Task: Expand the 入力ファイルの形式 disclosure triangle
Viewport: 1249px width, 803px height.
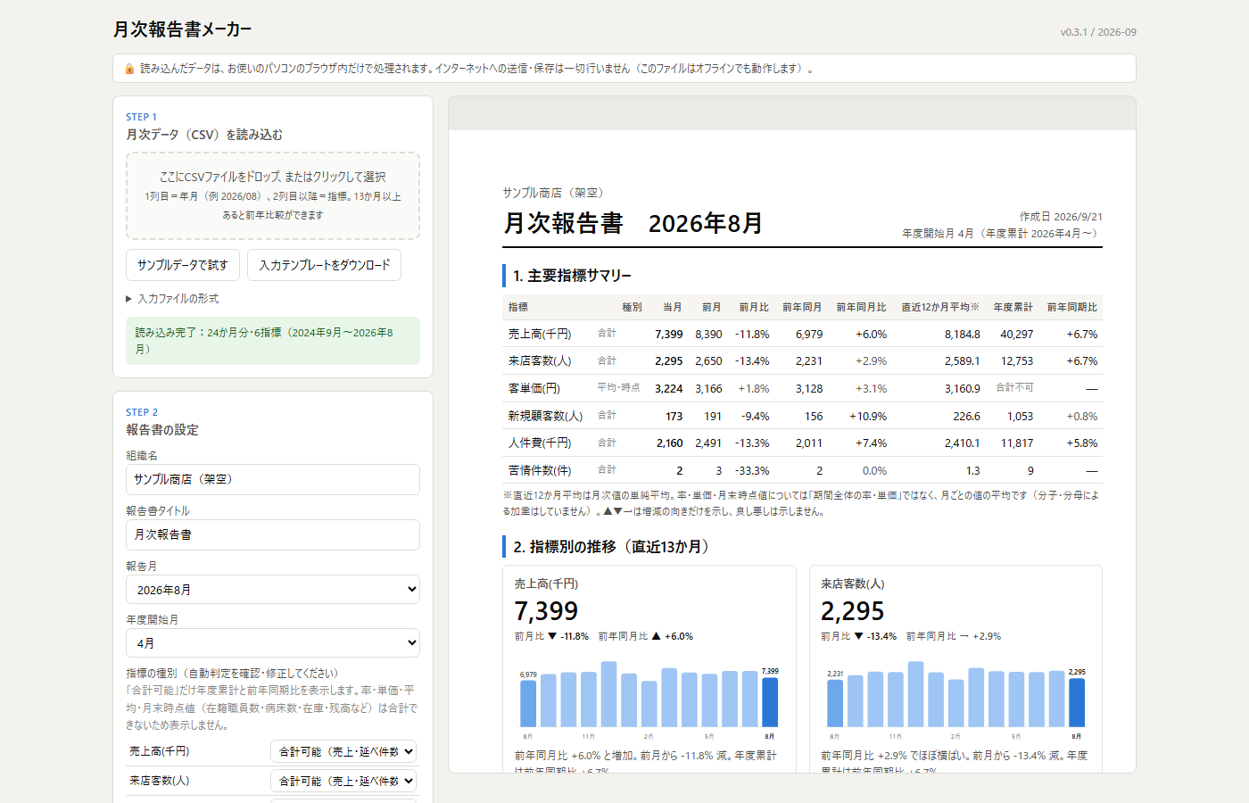Action: tap(129, 299)
